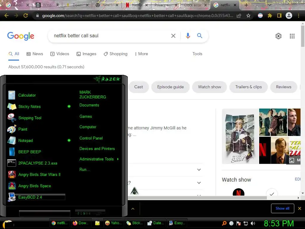Share this page via address bar icon
Viewport: 305px width, 229px height.
tap(239, 16)
